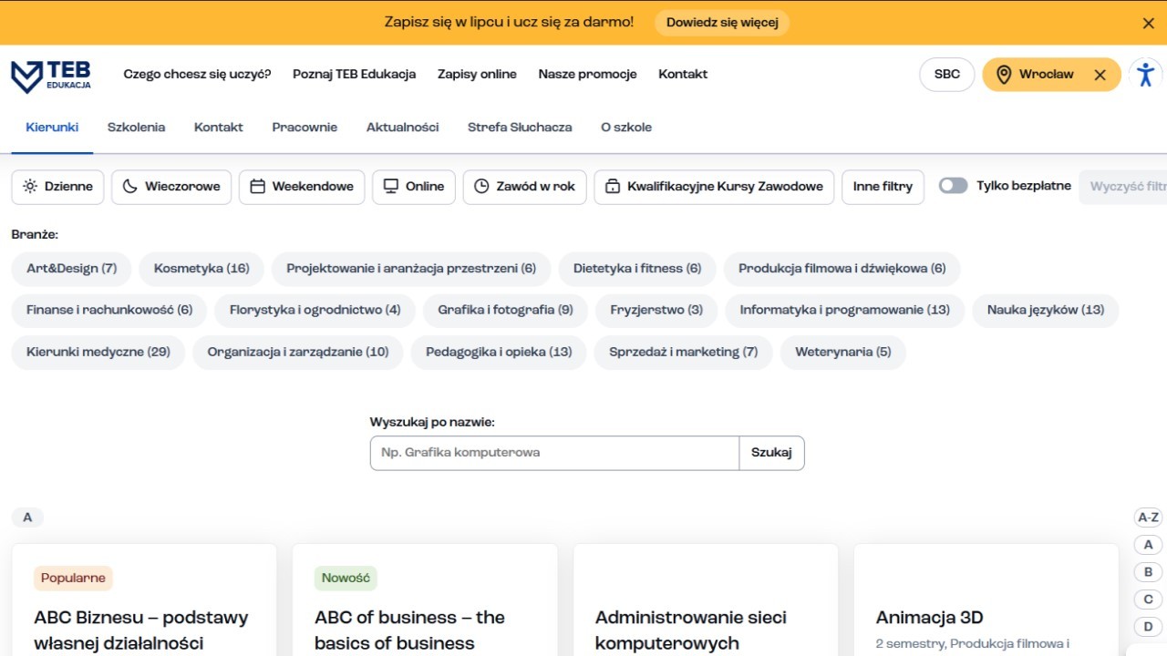Select Nauka języków (13) chip
This screenshot has height=656, width=1167.
click(1046, 311)
